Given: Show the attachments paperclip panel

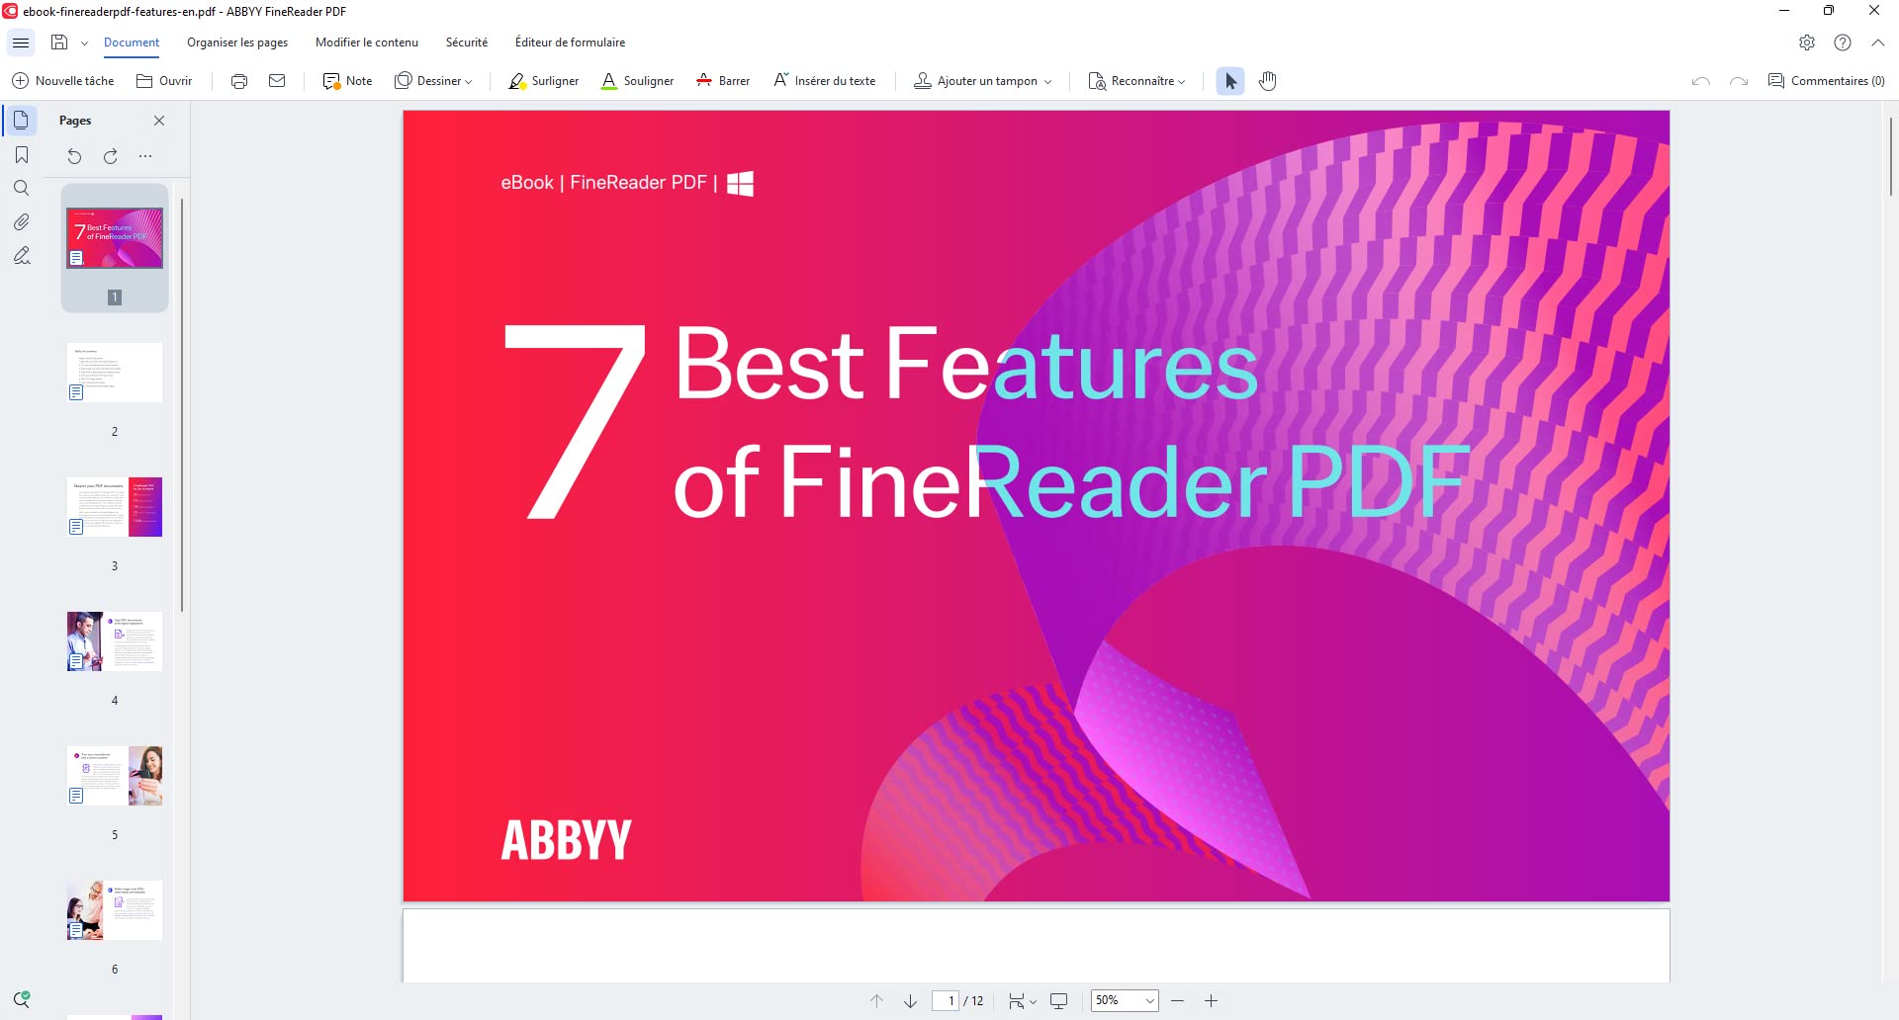Looking at the screenshot, I should 22,221.
